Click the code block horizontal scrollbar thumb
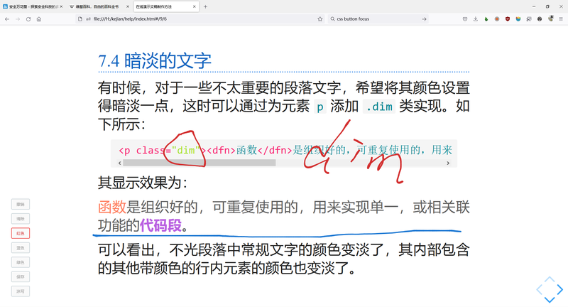568x307 pixels. (199, 163)
